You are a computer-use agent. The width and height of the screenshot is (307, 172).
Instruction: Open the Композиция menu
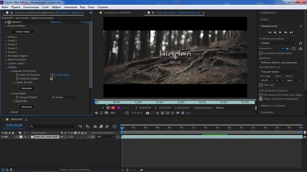[31, 7]
